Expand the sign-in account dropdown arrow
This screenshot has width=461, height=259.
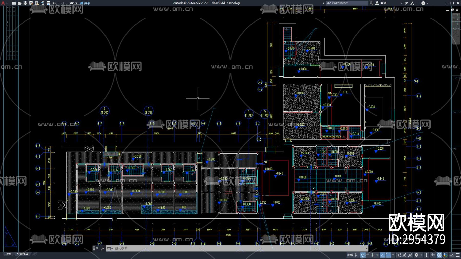click(401, 3)
